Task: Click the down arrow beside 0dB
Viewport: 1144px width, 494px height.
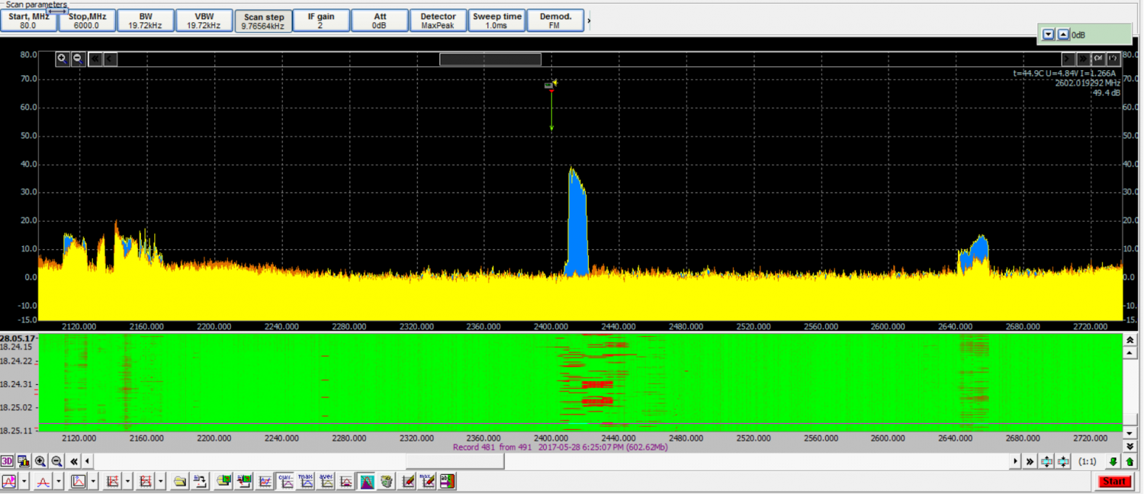Action: click(1048, 34)
